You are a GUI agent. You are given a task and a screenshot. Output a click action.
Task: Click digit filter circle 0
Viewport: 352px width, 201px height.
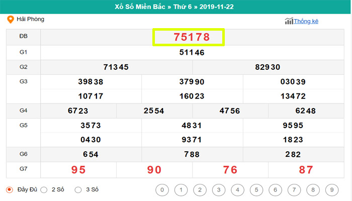coord(162,190)
